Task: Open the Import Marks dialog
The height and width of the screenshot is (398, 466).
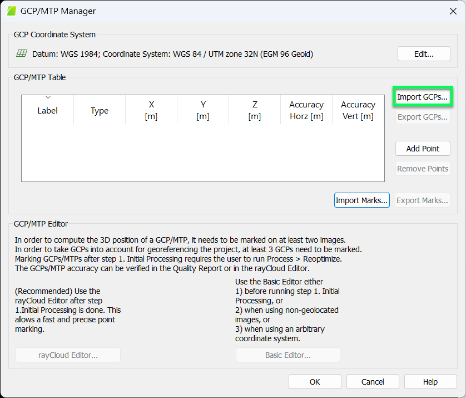Action: 361,200
